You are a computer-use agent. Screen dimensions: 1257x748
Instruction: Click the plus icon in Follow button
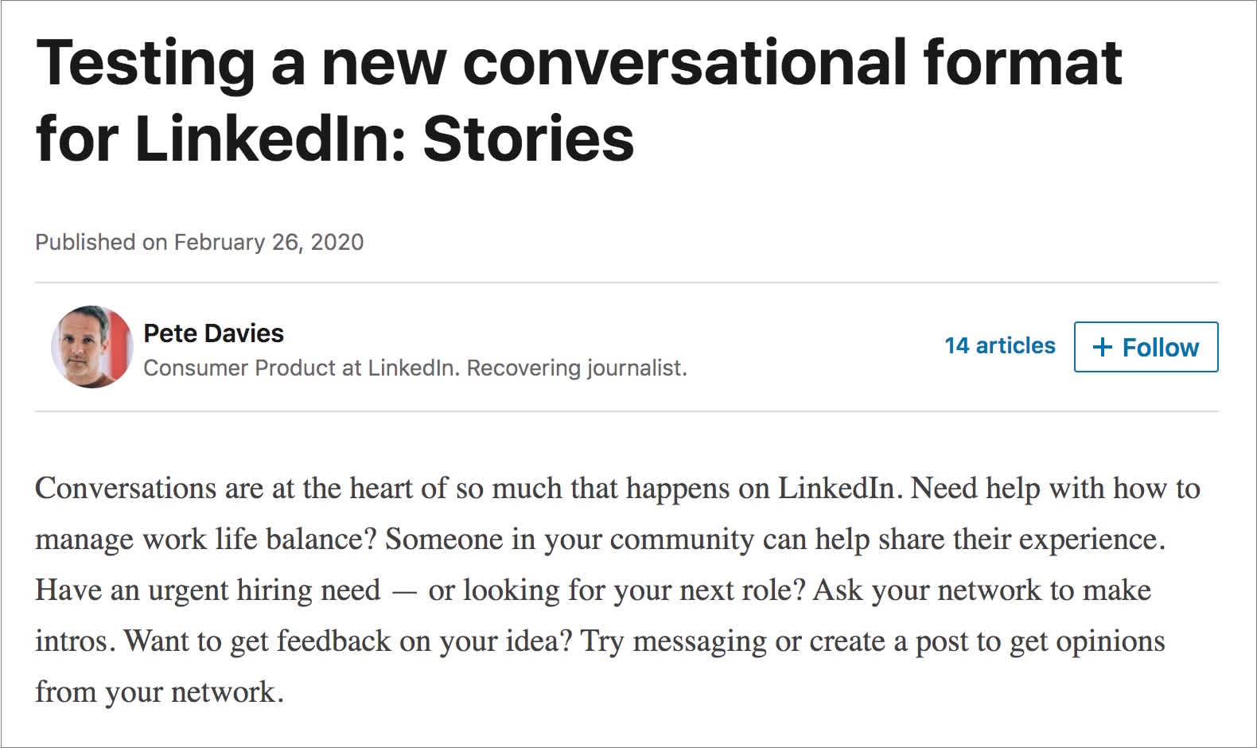coord(1102,347)
